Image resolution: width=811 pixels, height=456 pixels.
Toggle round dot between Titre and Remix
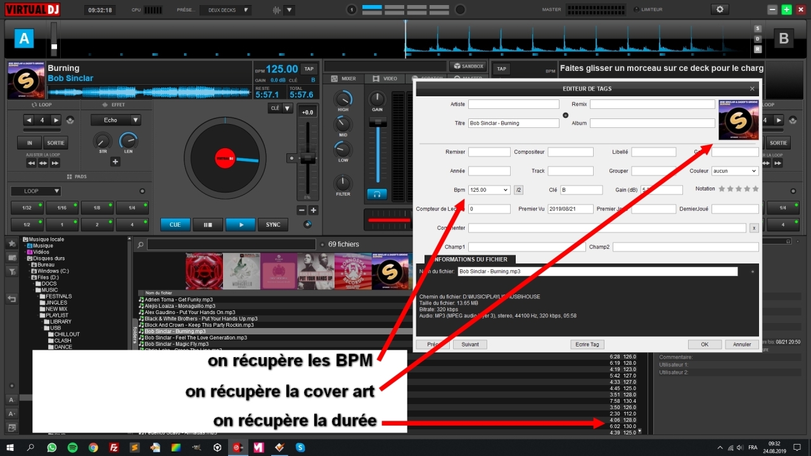(565, 115)
